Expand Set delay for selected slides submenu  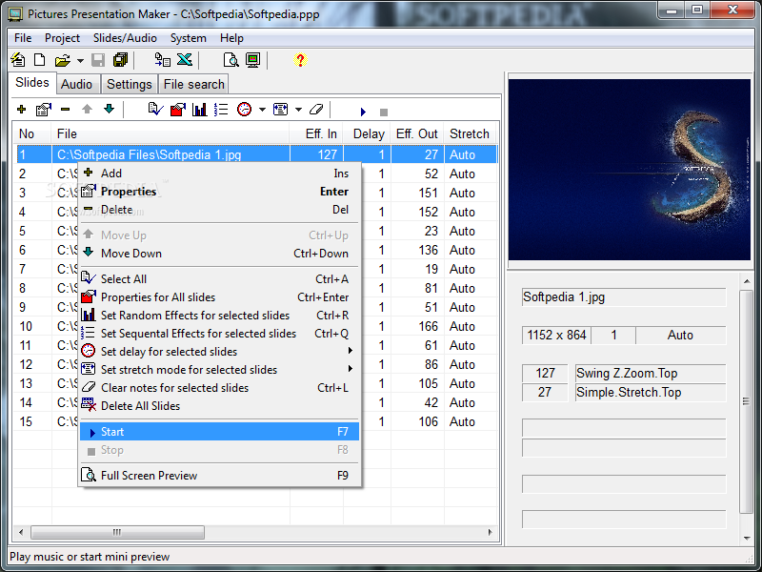tap(219, 351)
